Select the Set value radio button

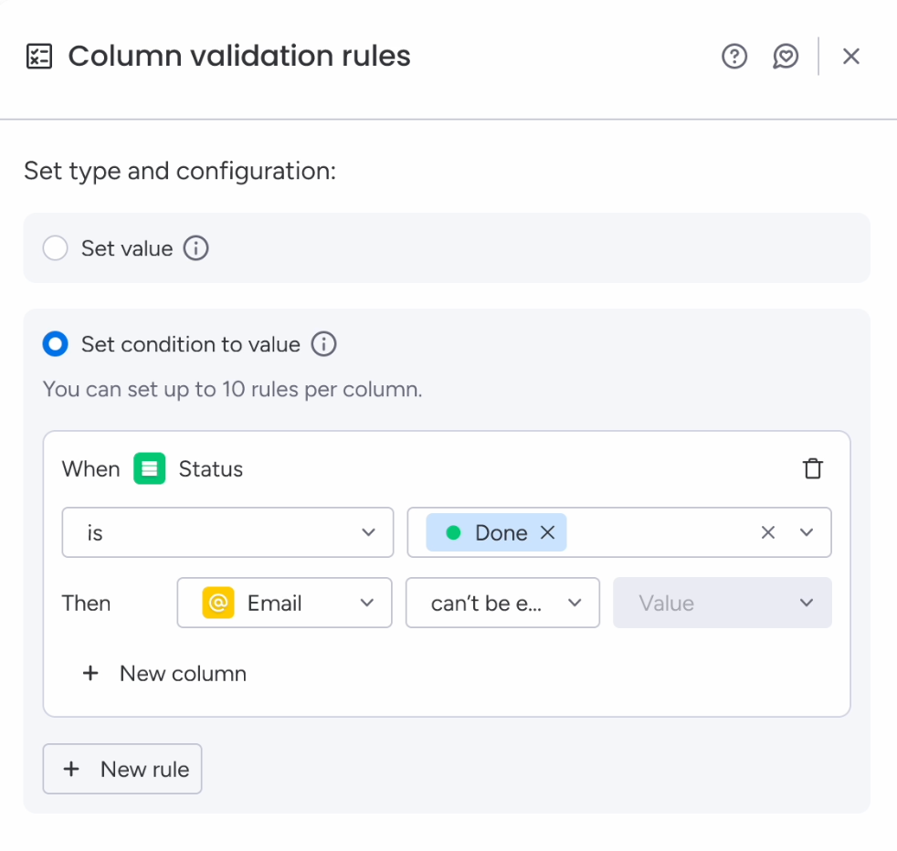pyautogui.click(x=56, y=248)
